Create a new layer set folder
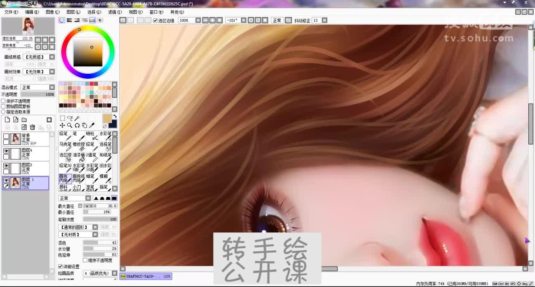This screenshot has height=287, width=535. point(24,120)
